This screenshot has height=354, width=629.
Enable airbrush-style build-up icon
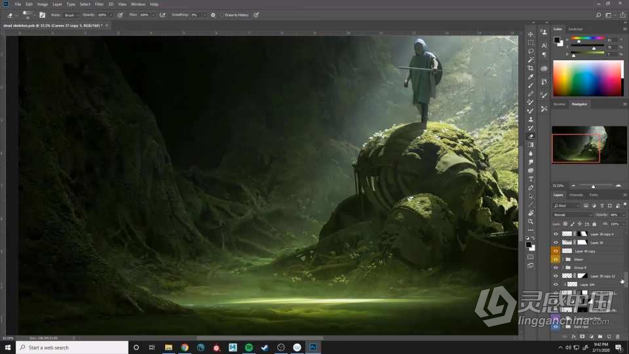(162, 15)
